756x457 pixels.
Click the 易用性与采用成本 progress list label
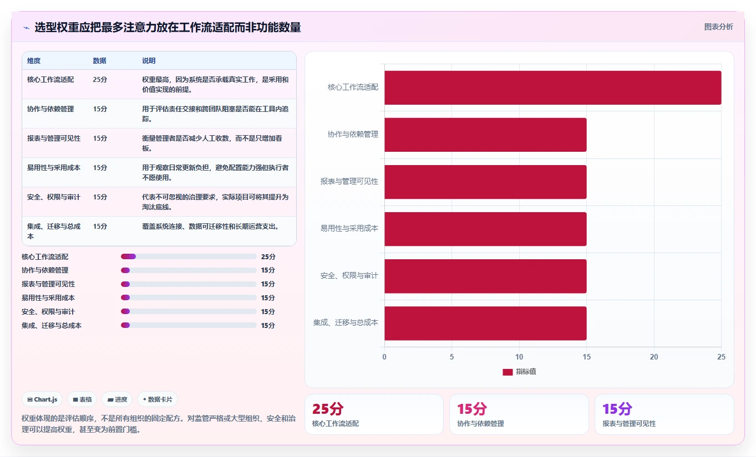click(48, 298)
